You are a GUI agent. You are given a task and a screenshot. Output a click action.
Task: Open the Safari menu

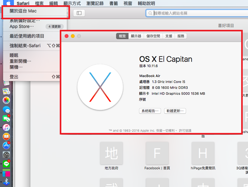pos(23,3)
